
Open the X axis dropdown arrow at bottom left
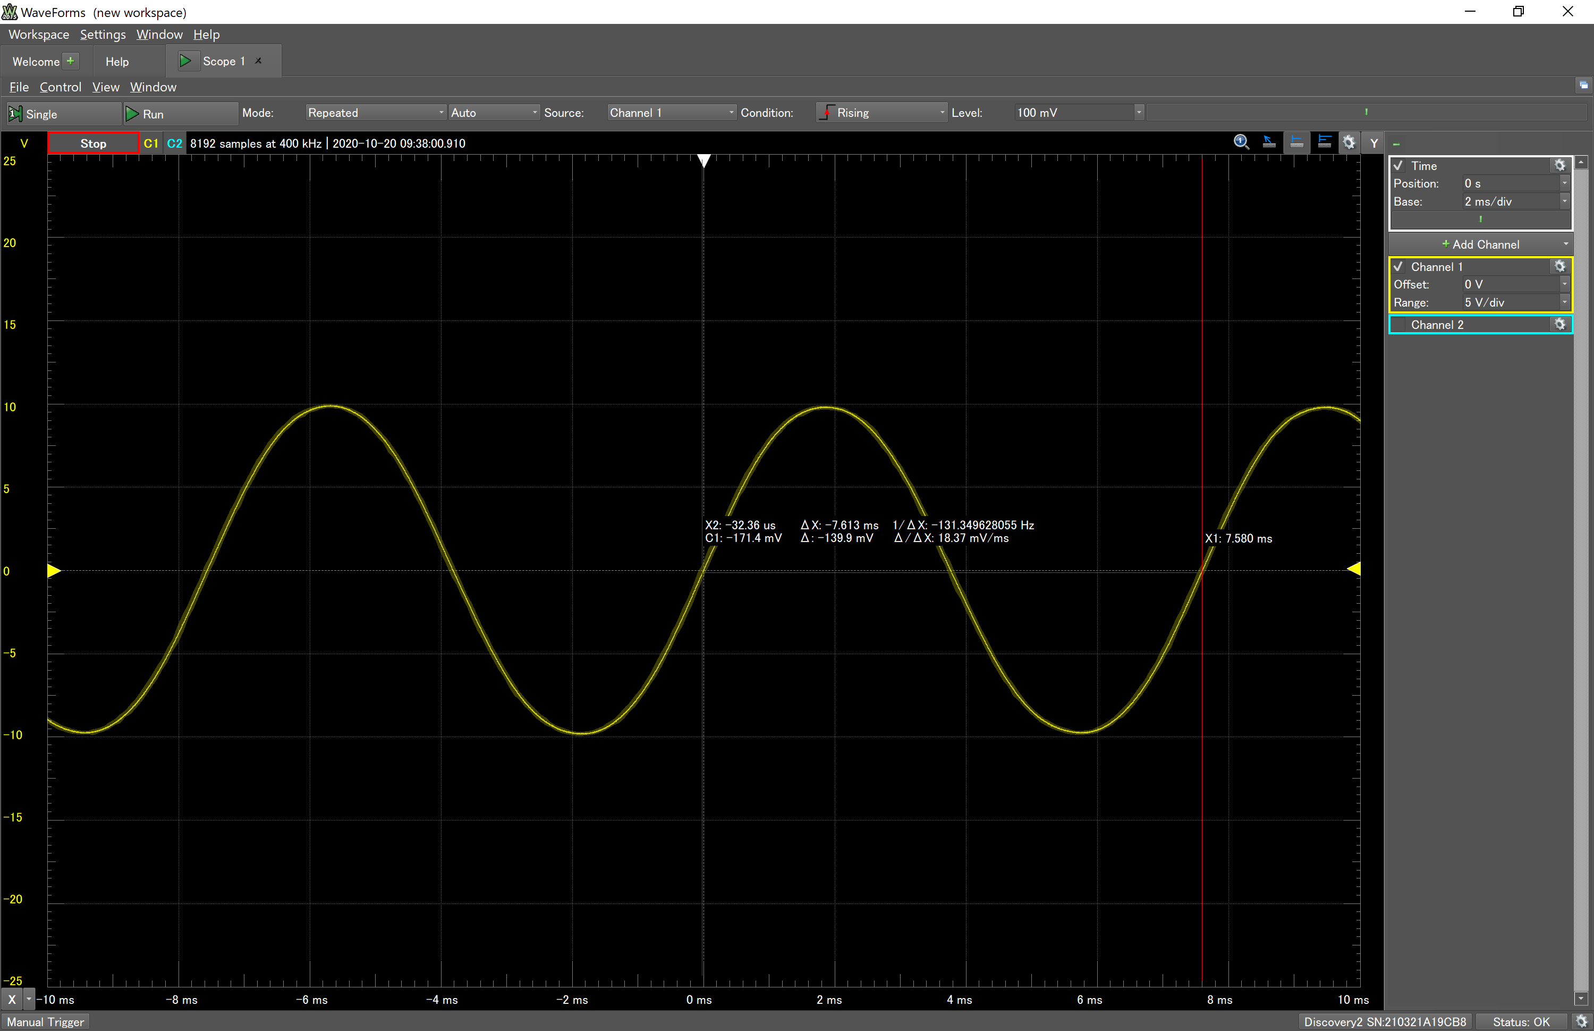tap(29, 1000)
